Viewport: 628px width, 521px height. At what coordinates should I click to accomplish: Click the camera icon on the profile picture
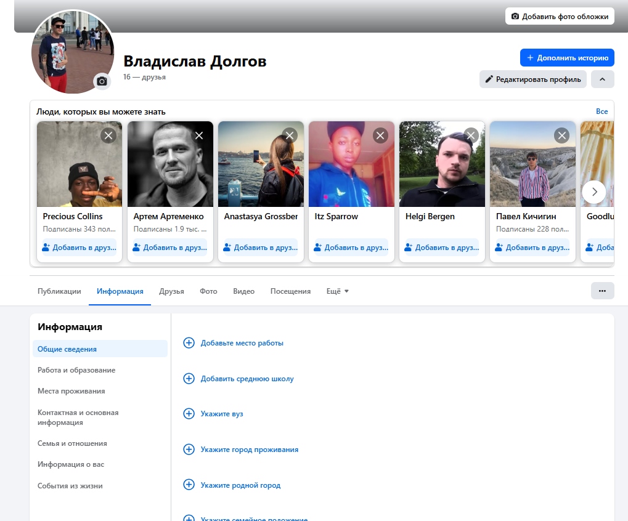point(102,81)
